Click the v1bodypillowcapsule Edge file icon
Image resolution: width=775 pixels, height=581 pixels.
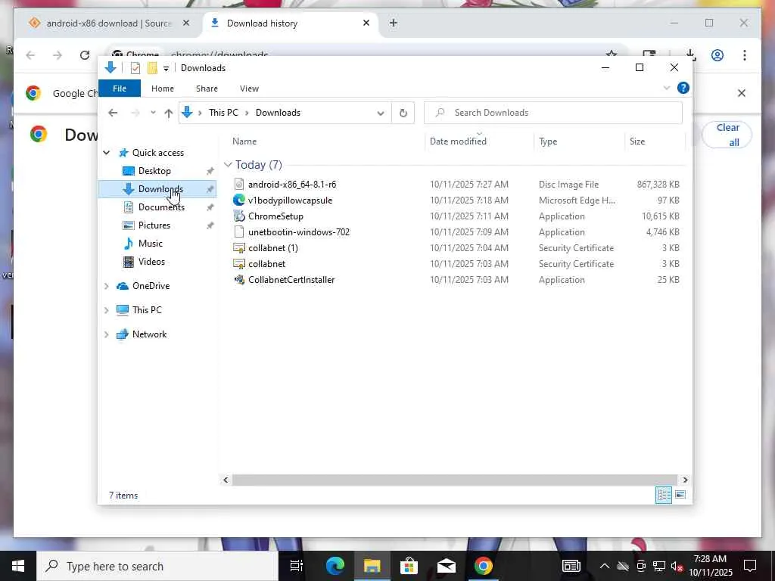click(239, 200)
